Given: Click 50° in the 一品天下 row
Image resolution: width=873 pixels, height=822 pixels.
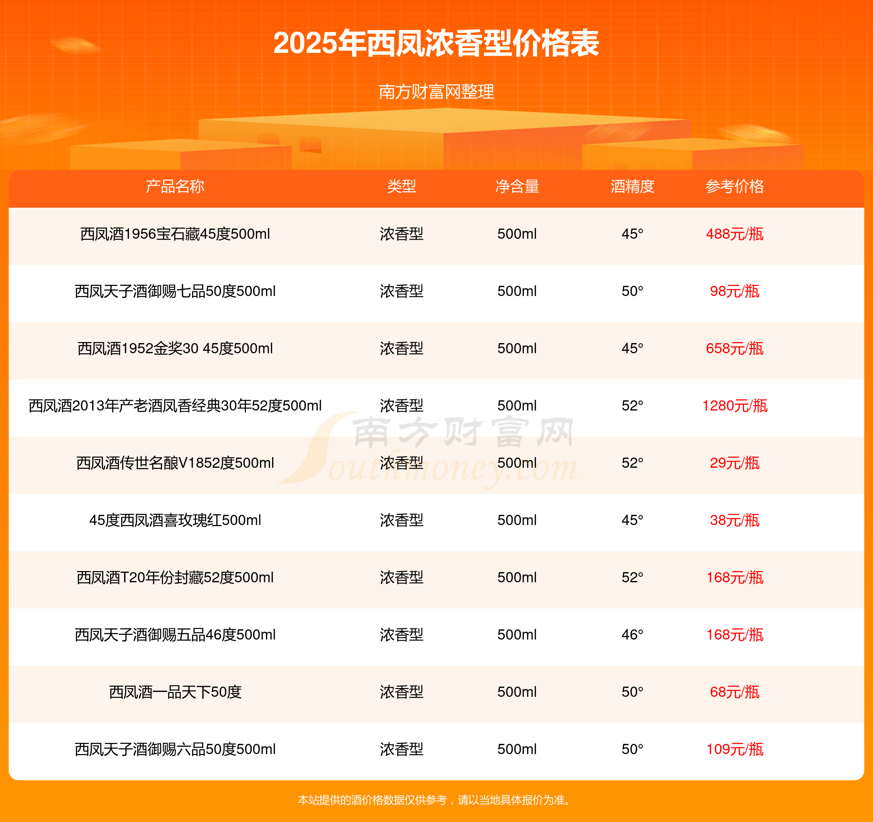Looking at the screenshot, I should click(632, 692).
